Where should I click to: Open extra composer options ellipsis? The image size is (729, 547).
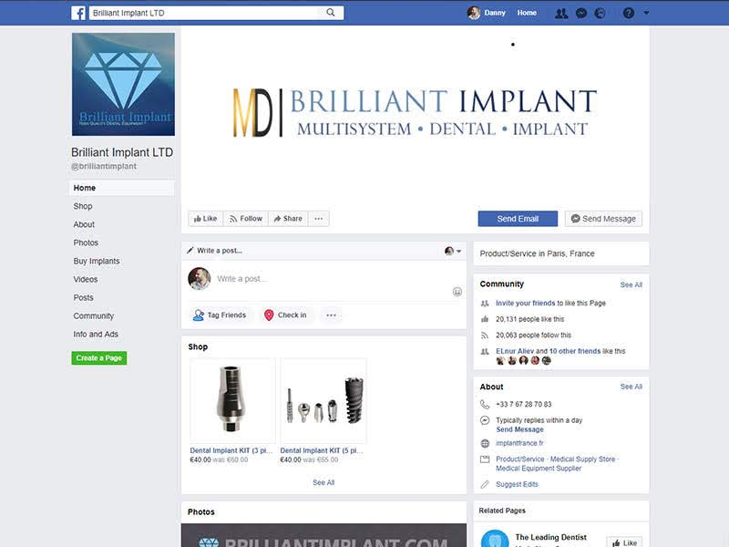330,314
